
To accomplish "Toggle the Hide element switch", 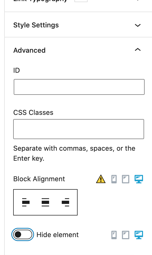I will pos(23,234).
